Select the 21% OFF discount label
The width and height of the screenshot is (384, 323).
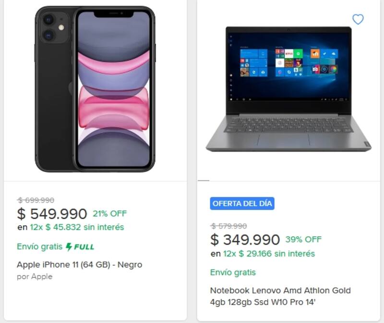110,213
